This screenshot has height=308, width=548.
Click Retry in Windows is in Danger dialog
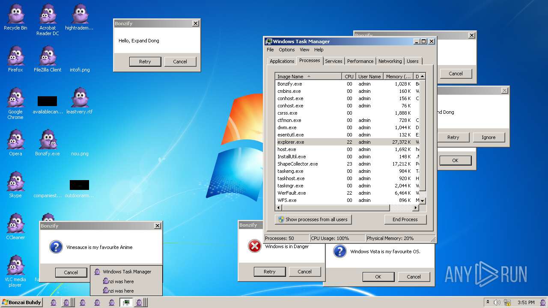click(269, 272)
